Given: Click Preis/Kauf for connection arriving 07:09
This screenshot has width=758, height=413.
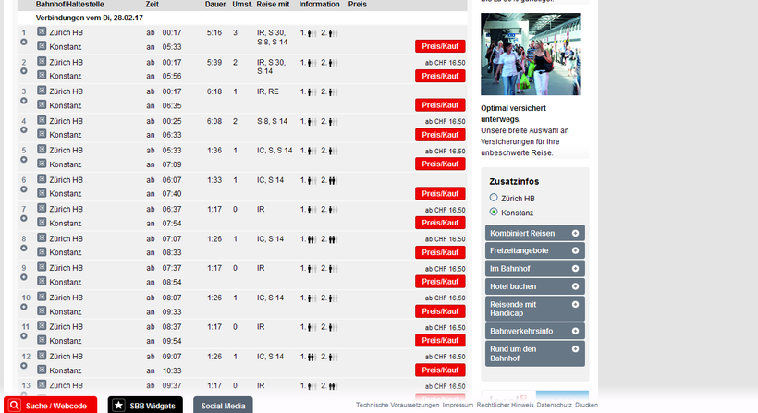Looking at the screenshot, I should (440, 164).
